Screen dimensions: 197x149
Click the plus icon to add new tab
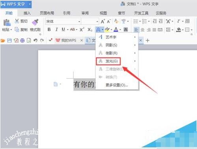[147, 40]
